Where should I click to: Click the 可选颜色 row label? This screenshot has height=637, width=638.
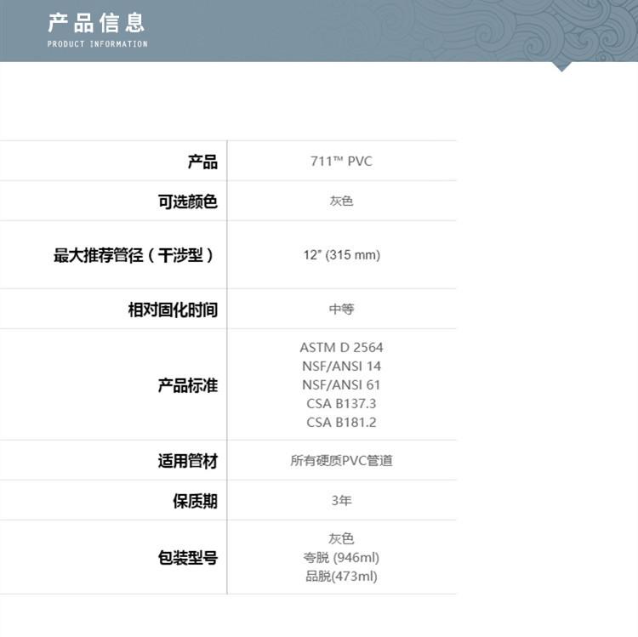point(188,202)
